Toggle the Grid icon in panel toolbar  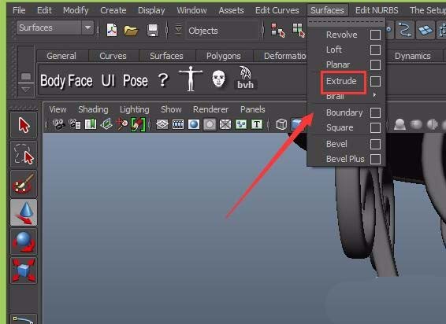pyautogui.click(x=162, y=124)
